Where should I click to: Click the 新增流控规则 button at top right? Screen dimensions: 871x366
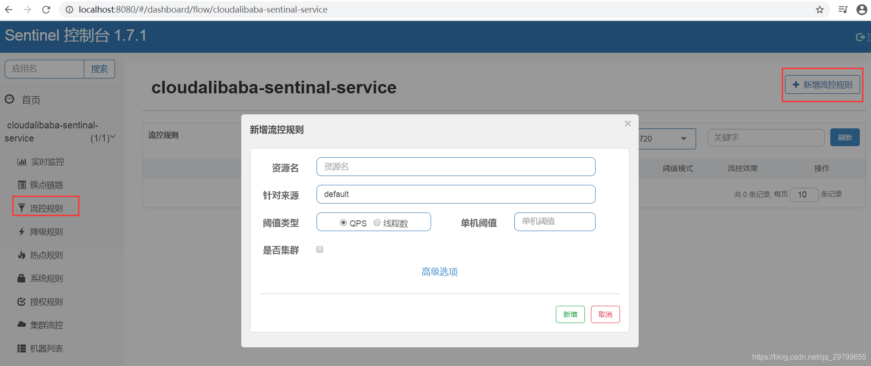click(x=822, y=84)
